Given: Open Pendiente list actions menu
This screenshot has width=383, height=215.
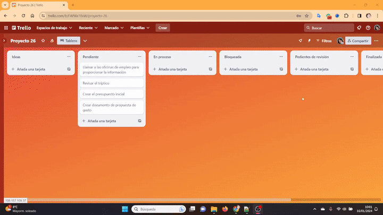Looking at the screenshot, I should pos(139,57).
